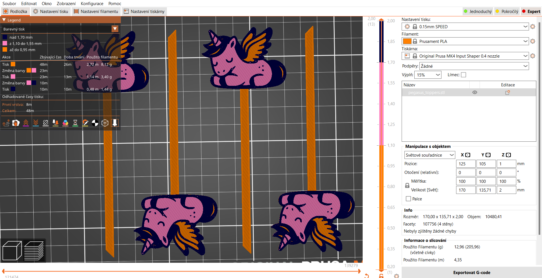Open settings gear beside 0.15mm SPEED preset

[533, 27]
